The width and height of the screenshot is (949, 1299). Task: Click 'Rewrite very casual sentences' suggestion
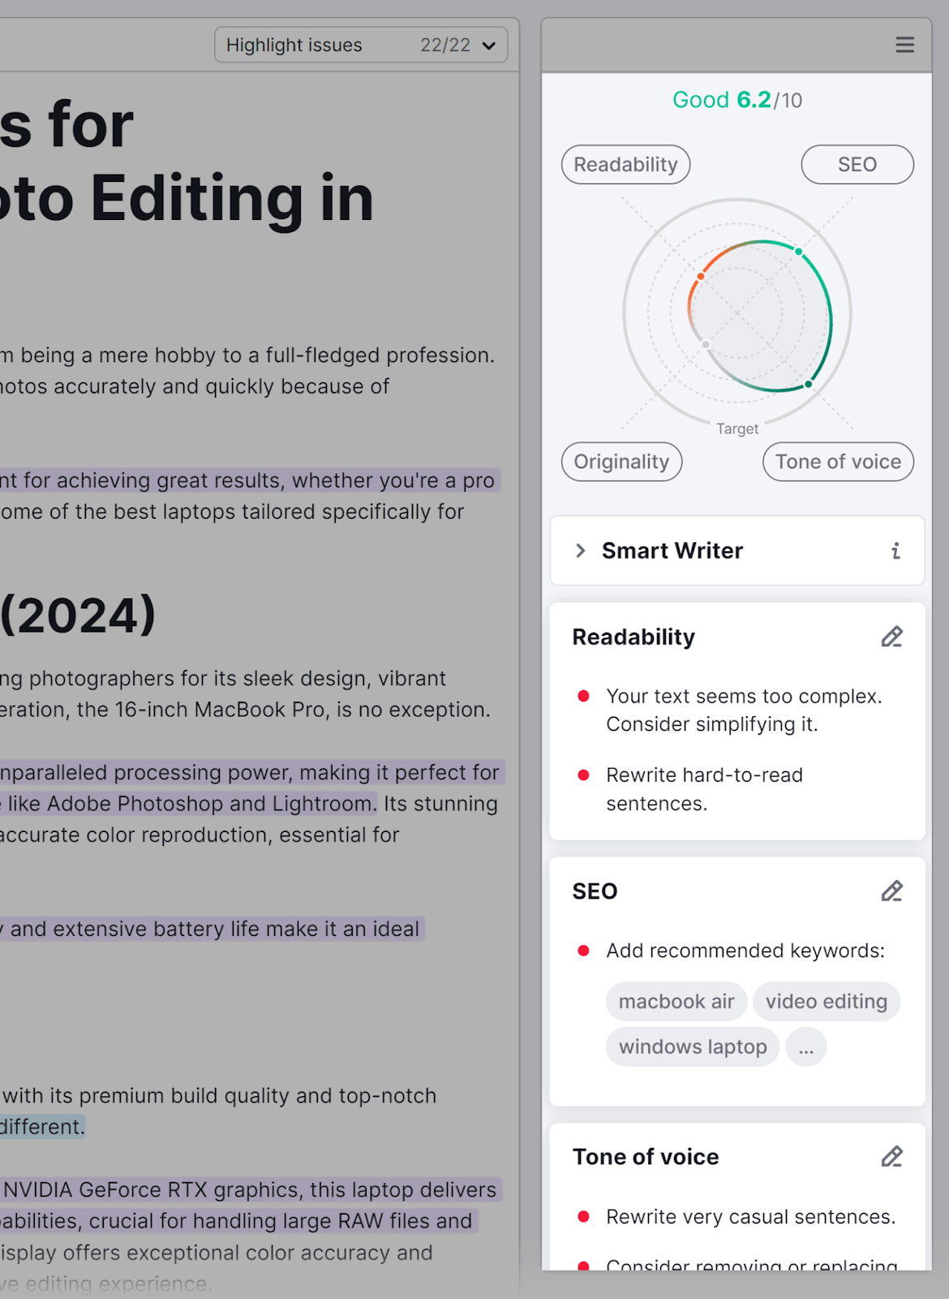750,1217
